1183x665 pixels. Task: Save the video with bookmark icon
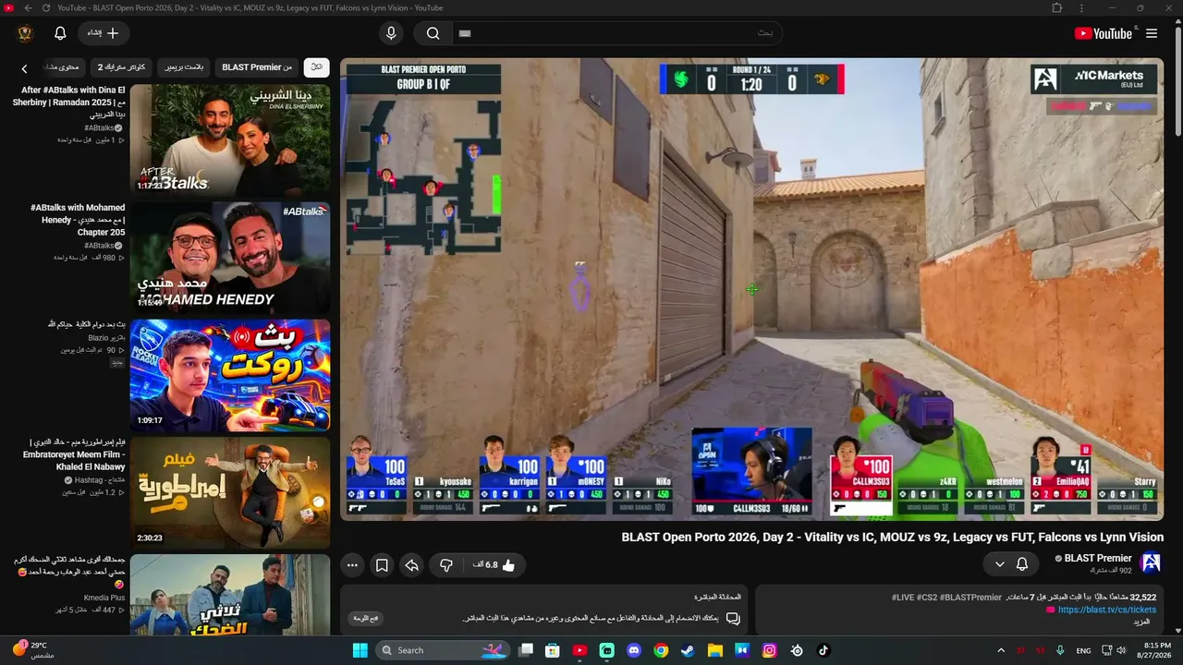pyautogui.click(x=382, y=565)
